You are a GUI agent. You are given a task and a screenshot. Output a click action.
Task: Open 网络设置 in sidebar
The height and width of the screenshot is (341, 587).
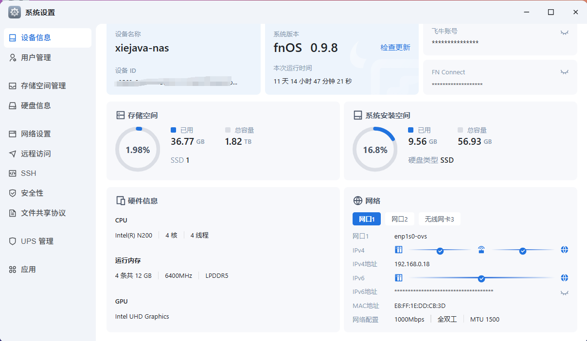click(36, 134)
